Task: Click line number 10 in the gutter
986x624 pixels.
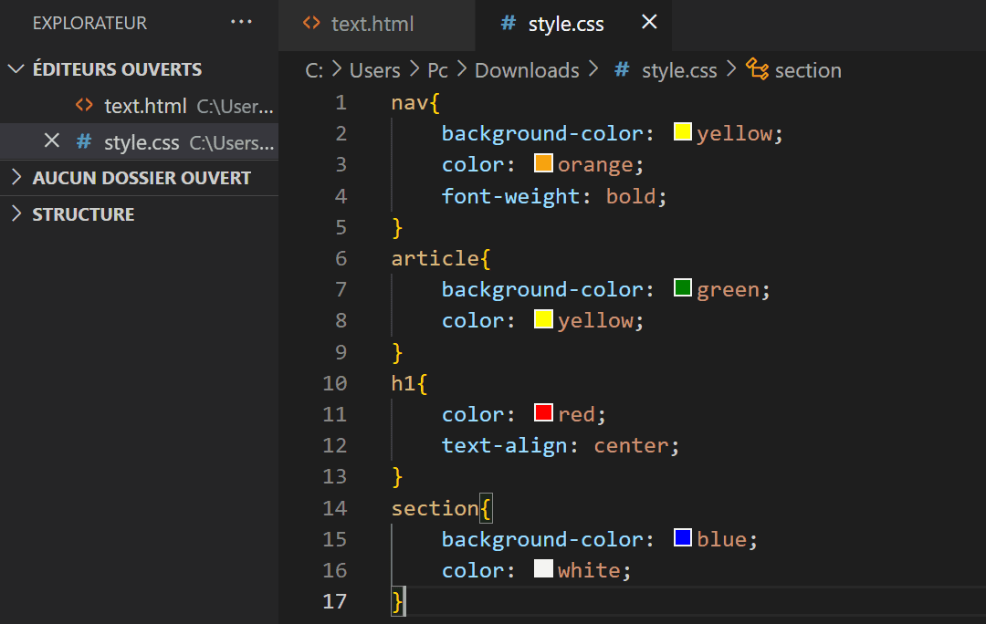Action: 334,383
